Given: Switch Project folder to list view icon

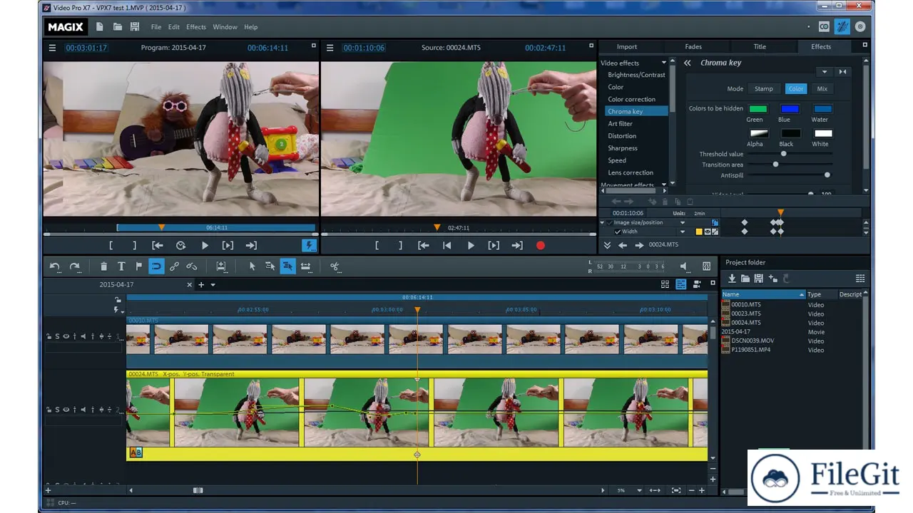Looking at the screenshot, I should [860, 279].
